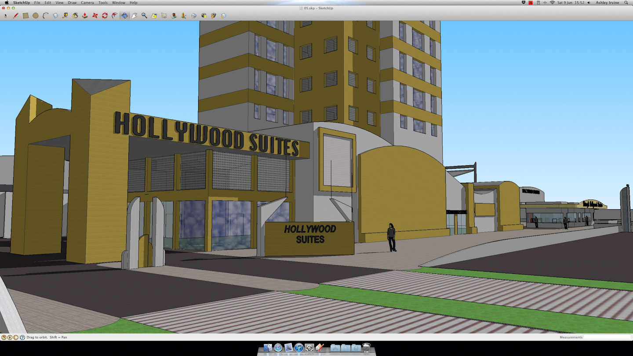Screen dimensions: 633x356
Task: Select the Circle tool
Action: [x=36, y=15]
